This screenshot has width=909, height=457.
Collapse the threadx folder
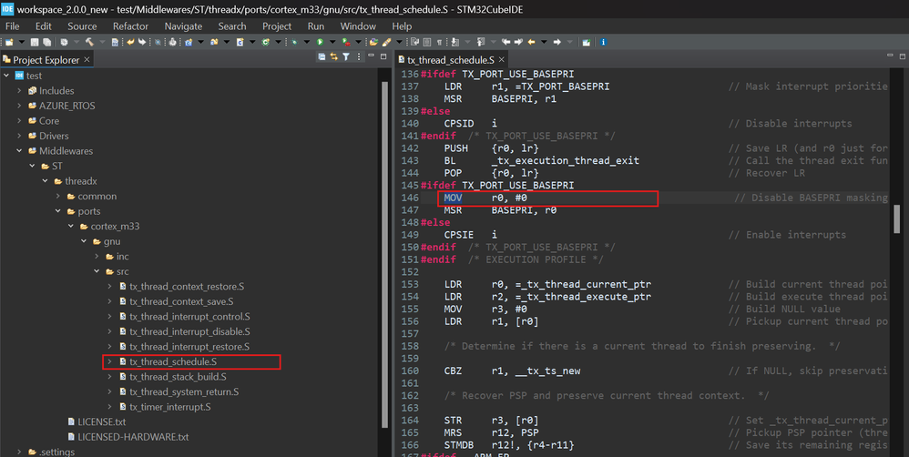(46, 181)
